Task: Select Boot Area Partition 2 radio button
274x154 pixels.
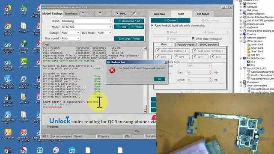Action: coord(195,51)
